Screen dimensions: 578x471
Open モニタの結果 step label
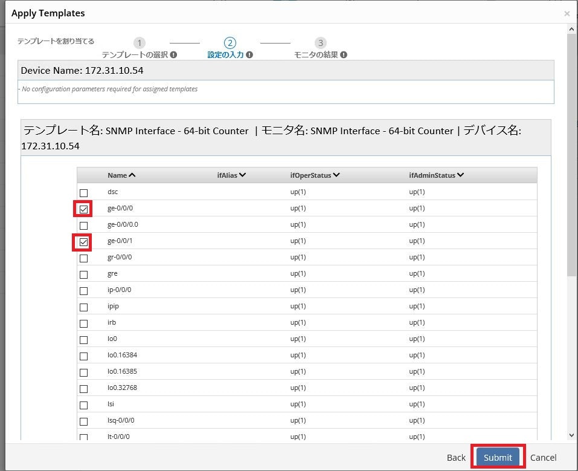point(316,54)
